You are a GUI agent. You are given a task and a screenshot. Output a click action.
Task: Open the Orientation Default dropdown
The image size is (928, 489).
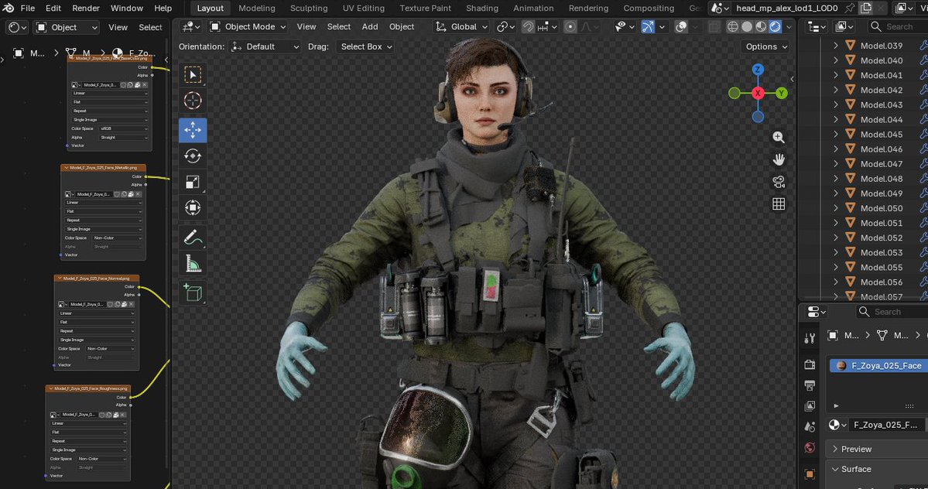(x=265, y=46)
